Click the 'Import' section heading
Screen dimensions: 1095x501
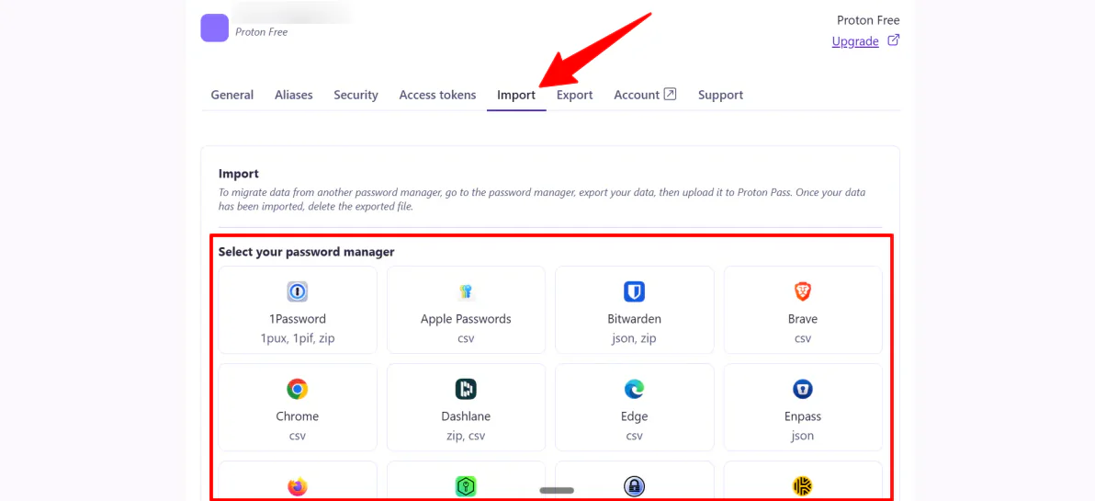click(x=239, y=174)
